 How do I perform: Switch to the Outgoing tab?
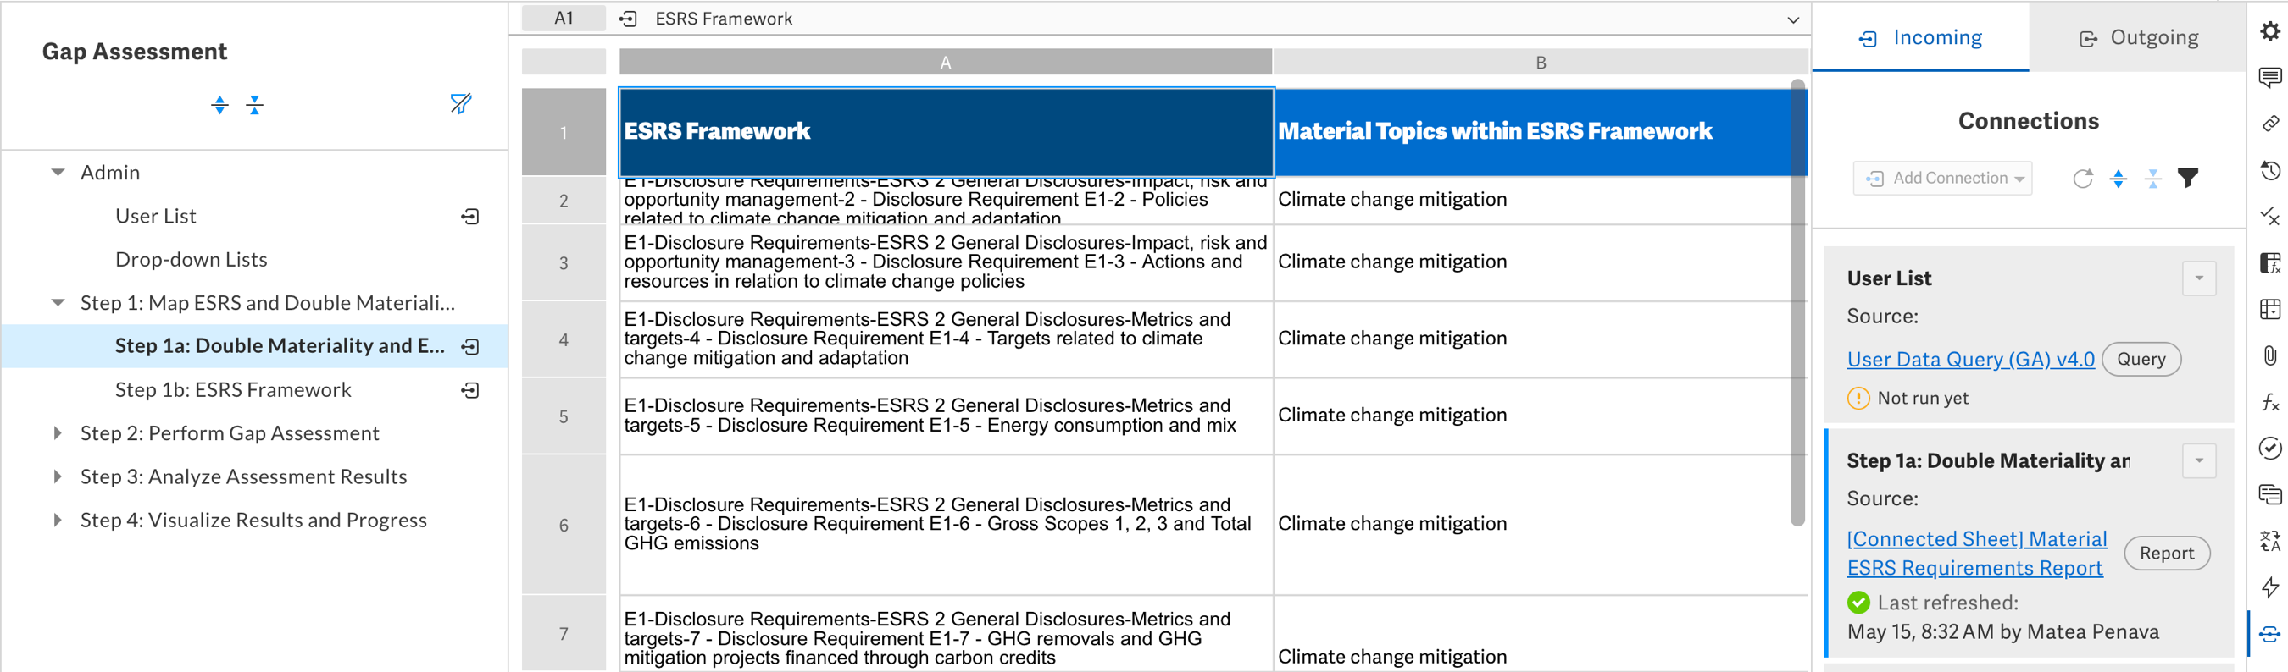pos(2138,37)
